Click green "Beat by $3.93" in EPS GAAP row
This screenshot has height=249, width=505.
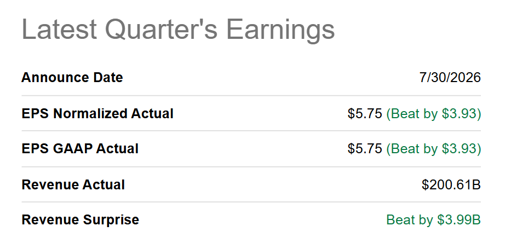pos(433,149)
